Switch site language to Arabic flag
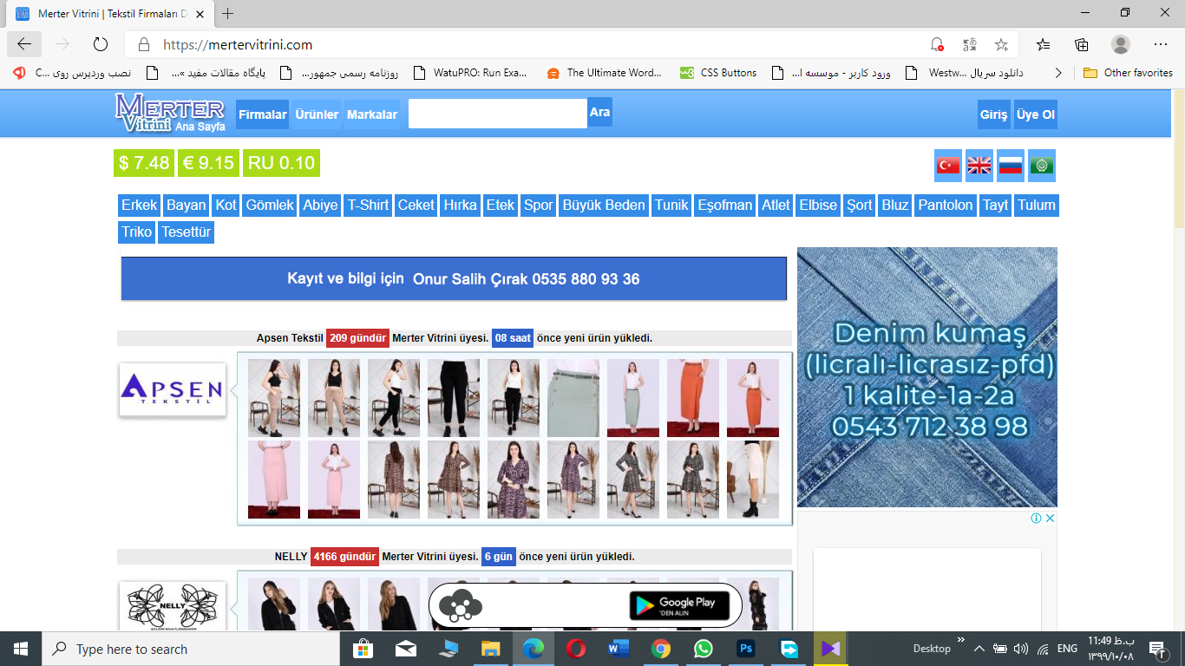This screenshot has width=1185, height=666. click(x=1042, y=166)
